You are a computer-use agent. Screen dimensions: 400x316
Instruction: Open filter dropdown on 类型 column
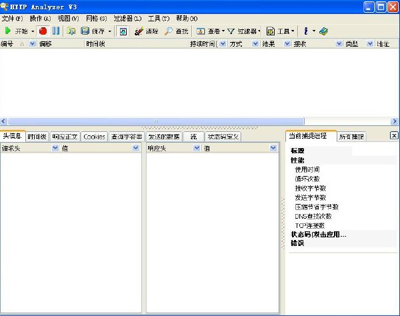tap(370, 43)
